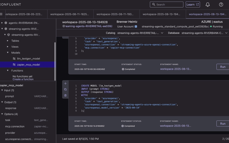Select llm_textgen_model in the tree
The width and height of the screenshot is (229, 143).
[x=28, y=59]
